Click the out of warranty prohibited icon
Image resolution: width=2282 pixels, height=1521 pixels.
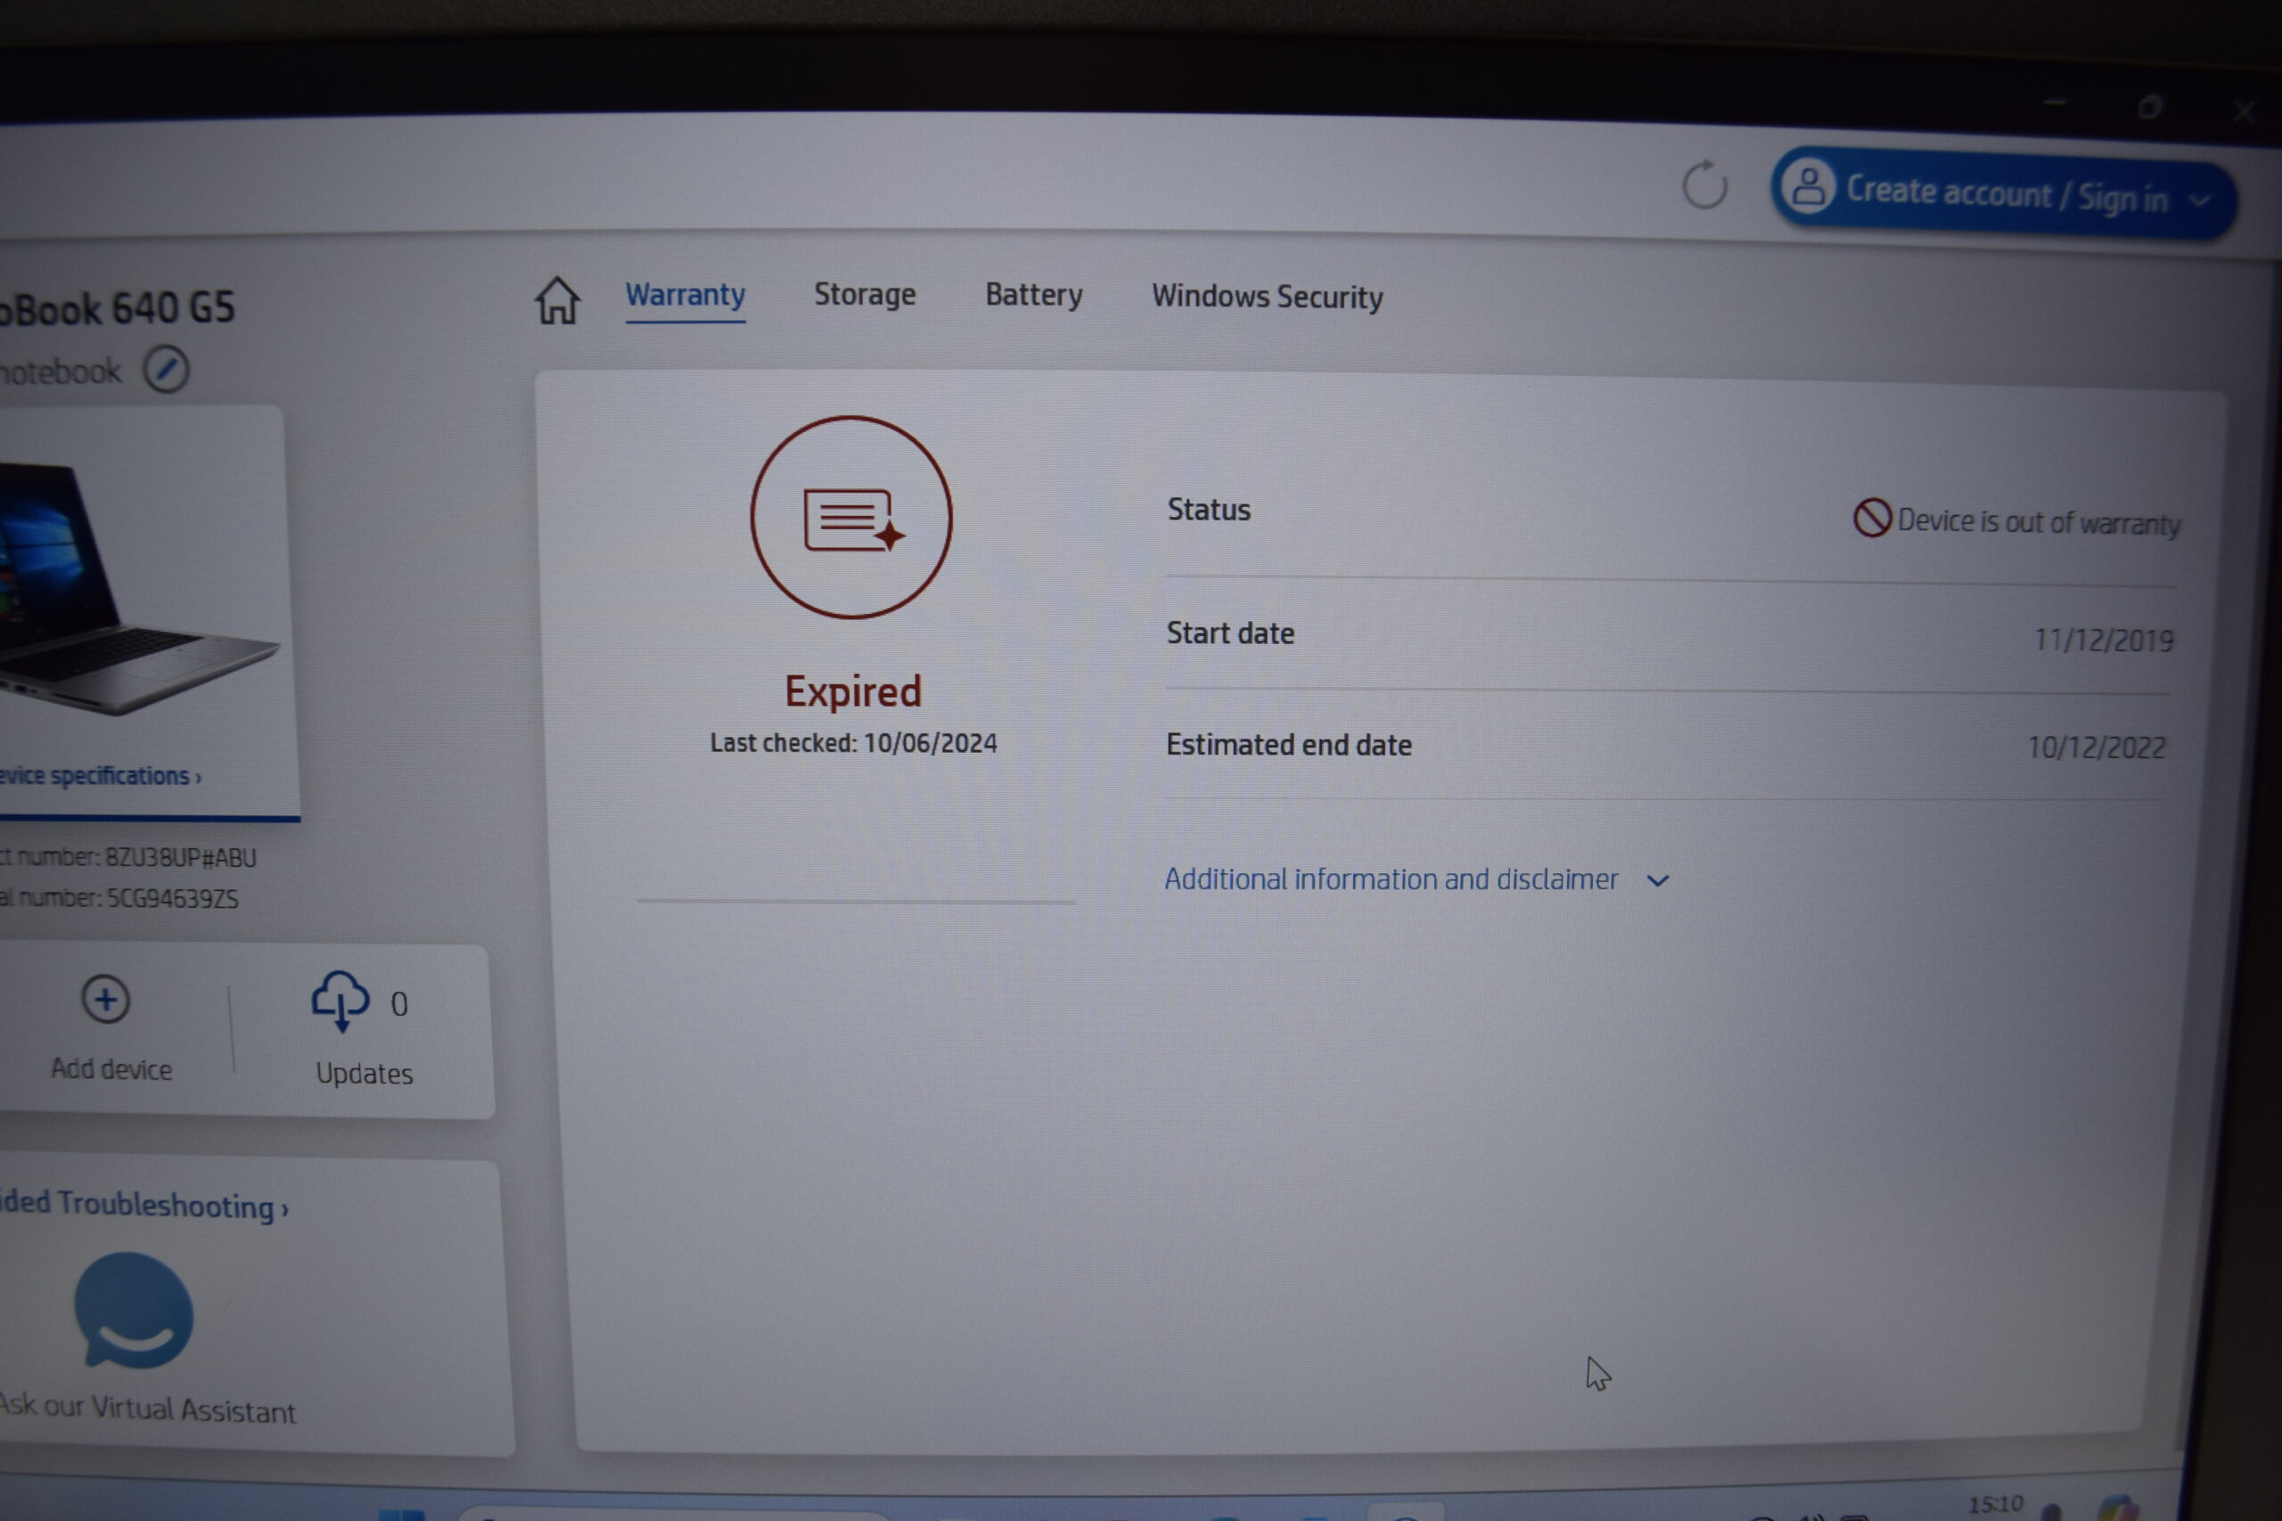[1872, 518]
